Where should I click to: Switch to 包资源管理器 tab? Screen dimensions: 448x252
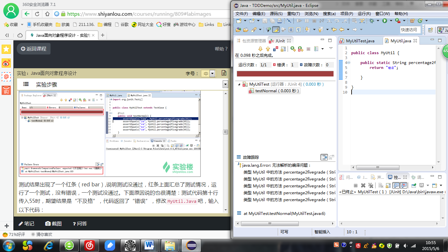[x=251, y=41]
